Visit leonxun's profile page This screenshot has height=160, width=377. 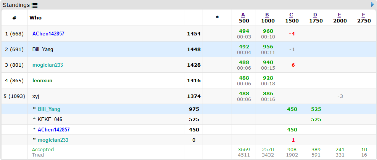[42, 80]
